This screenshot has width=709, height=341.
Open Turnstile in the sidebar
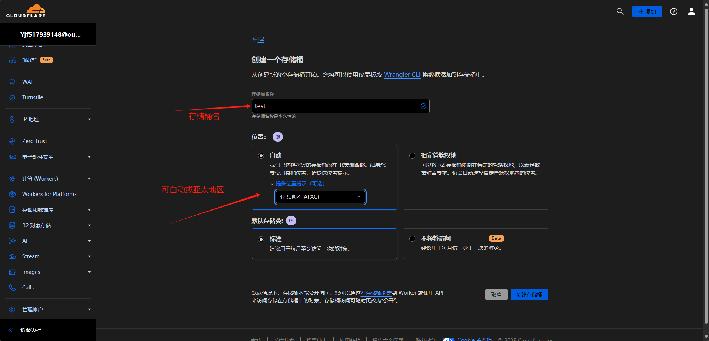point(33,97)
